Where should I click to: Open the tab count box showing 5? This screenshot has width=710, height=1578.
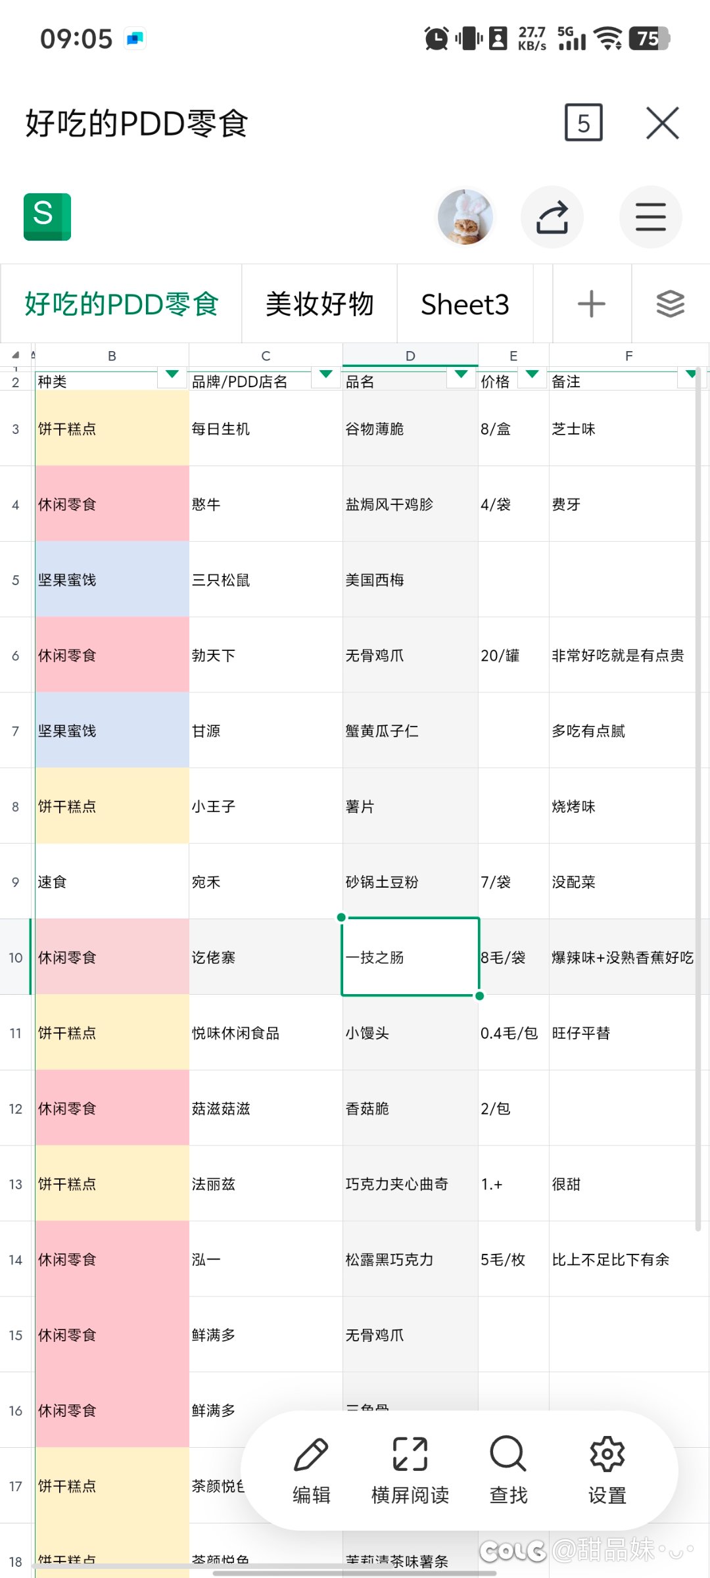click(583, 123)
